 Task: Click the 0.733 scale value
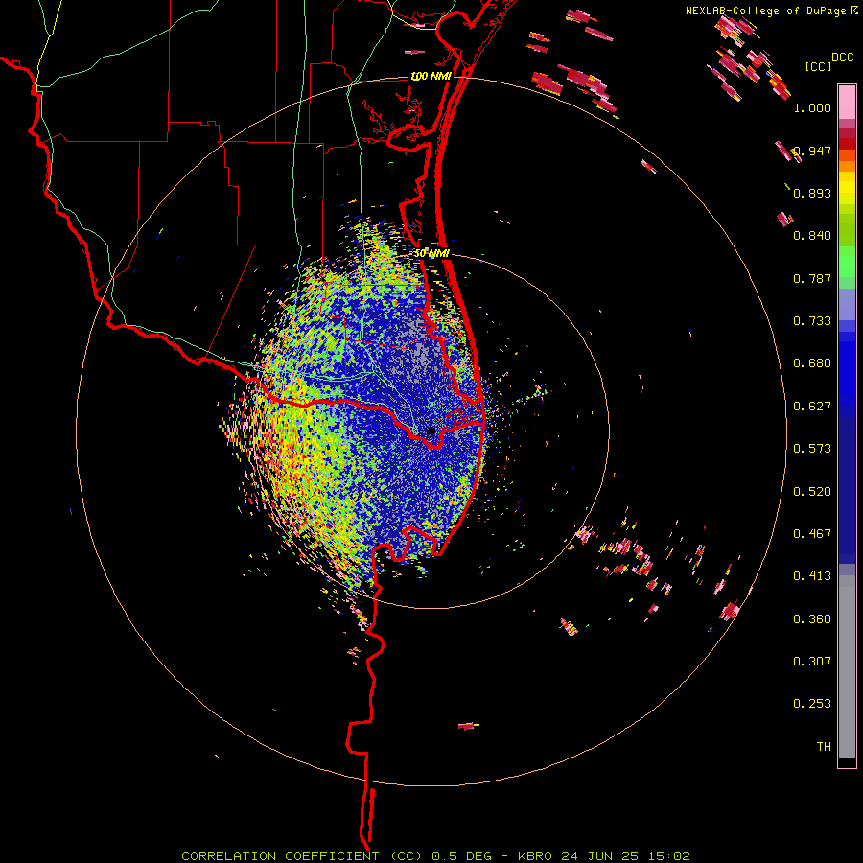pyautogui.click(x=812, y=321)
